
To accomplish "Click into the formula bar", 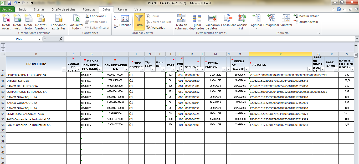I will click(x=209, y=39).
